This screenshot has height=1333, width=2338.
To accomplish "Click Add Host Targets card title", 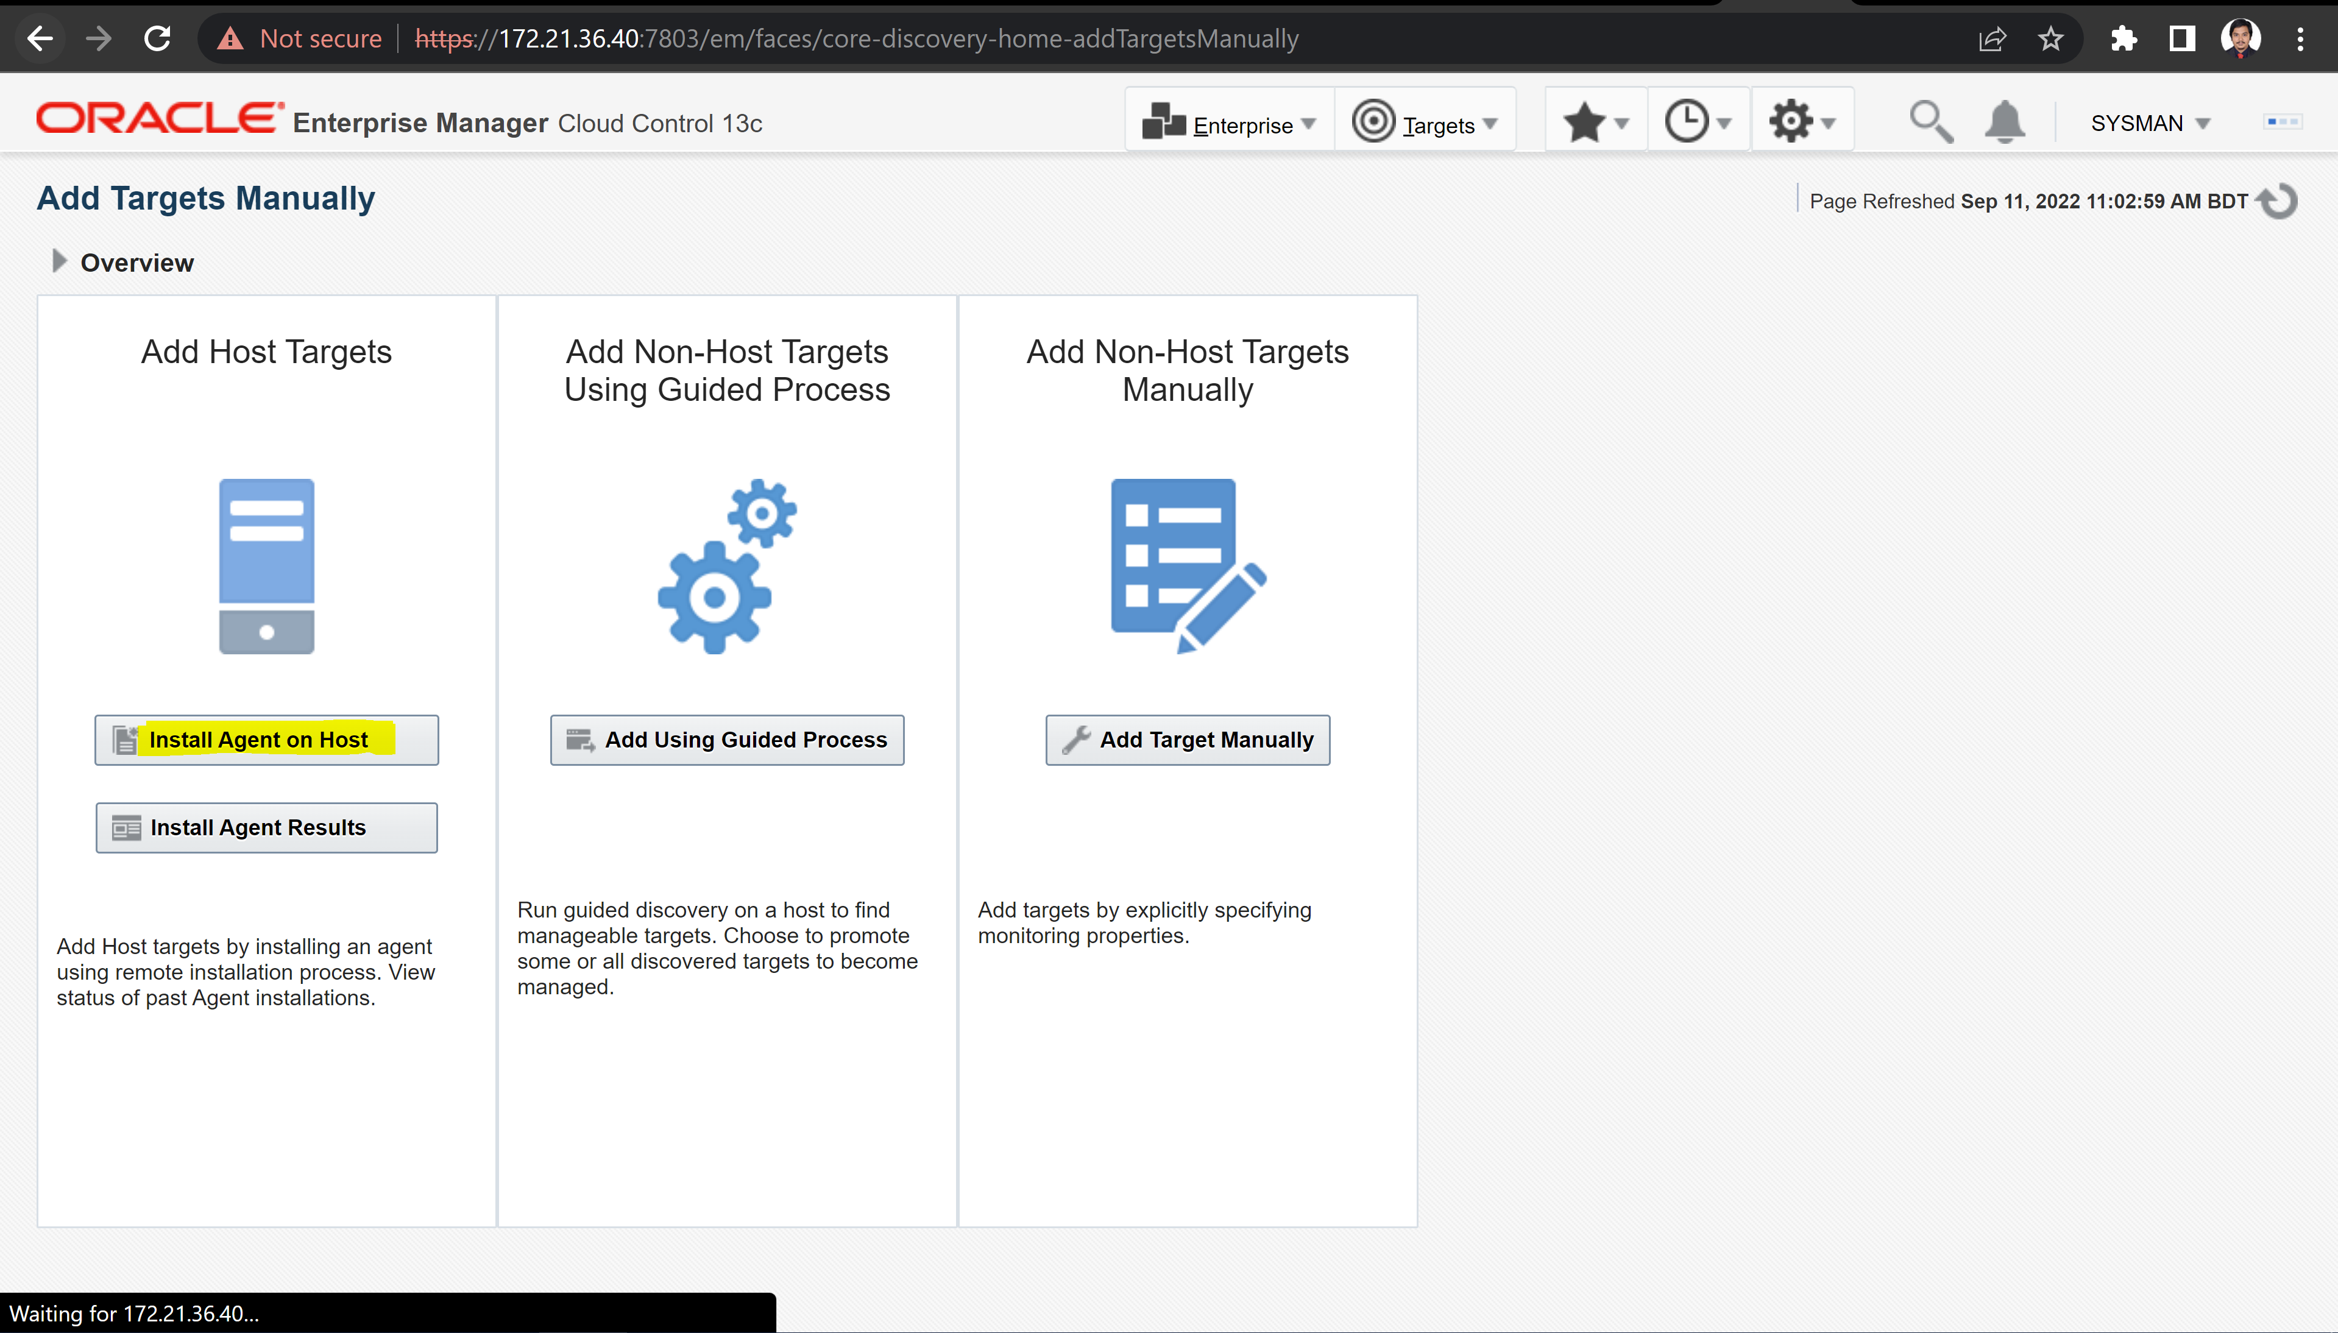I will point(266,352).
